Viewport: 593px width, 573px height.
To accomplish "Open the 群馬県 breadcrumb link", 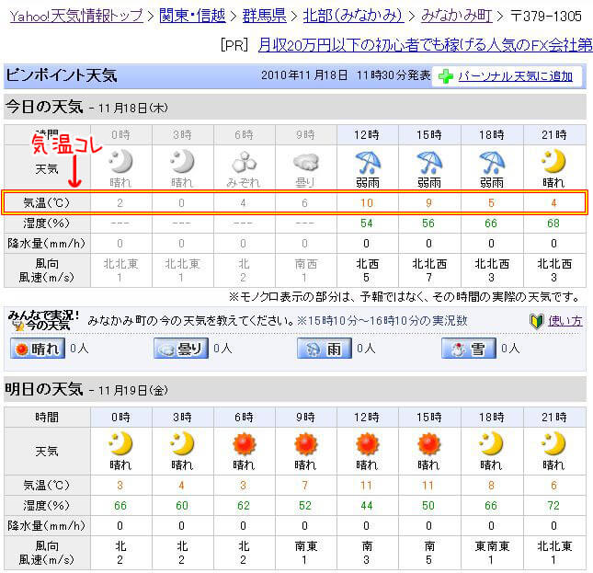I will pyautogui.click(x=265, y=16).
